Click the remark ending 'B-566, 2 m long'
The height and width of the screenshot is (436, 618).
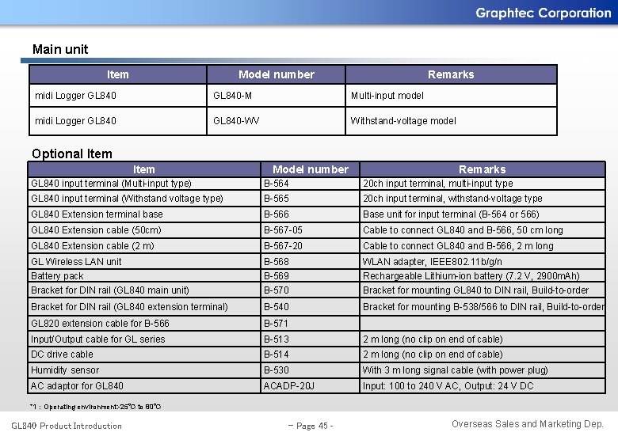tap(458, 246)
